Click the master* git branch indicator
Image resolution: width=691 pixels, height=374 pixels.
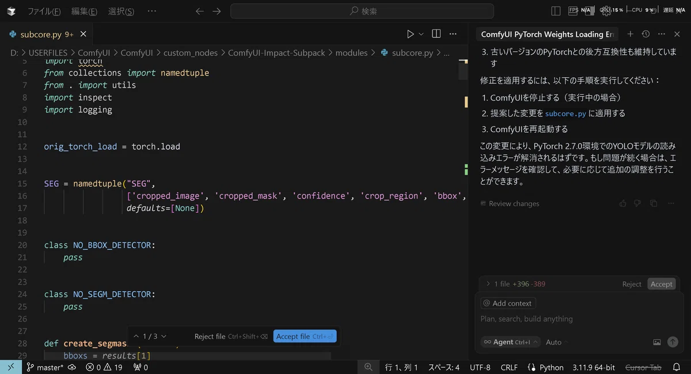tap(45, 367)
